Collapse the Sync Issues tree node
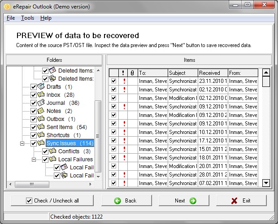The width and height of the screenshot is (278, 224). 22,143
